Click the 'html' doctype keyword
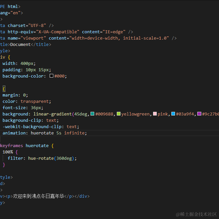The height and width of the screenshot is (219, 219). tap(13, 6)
